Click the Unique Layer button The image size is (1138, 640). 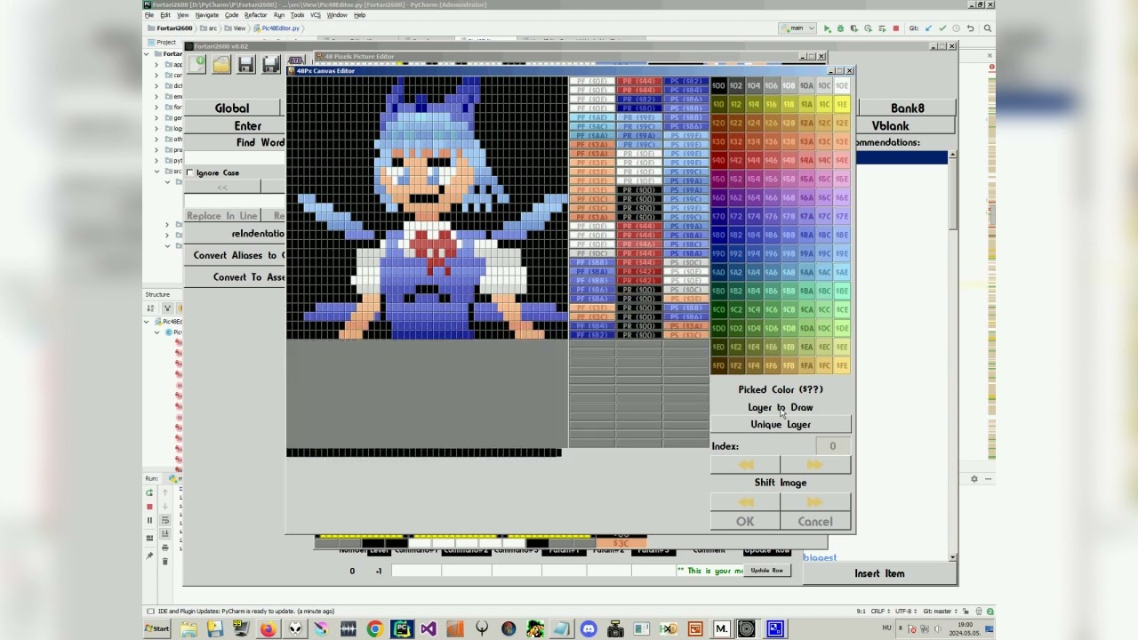pos(781,425)
